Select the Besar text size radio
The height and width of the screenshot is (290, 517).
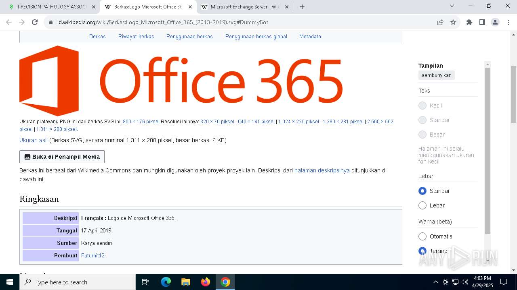point(422,135)
